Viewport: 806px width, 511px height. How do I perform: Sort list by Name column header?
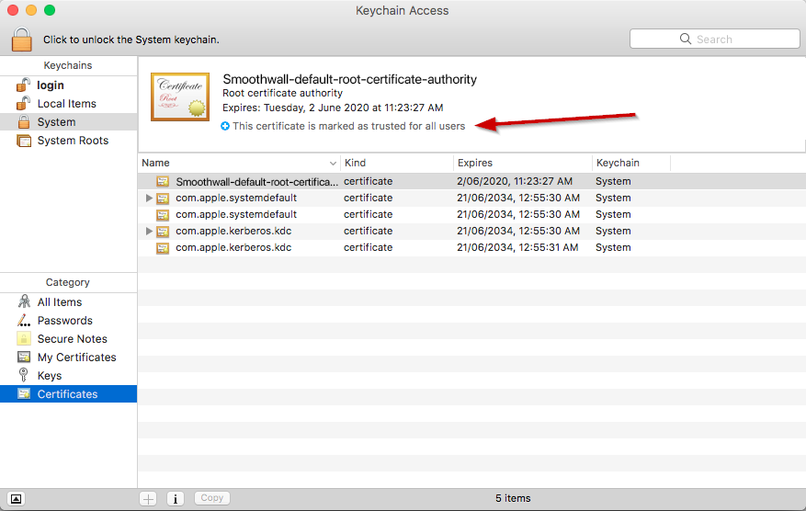coord(239,163)
